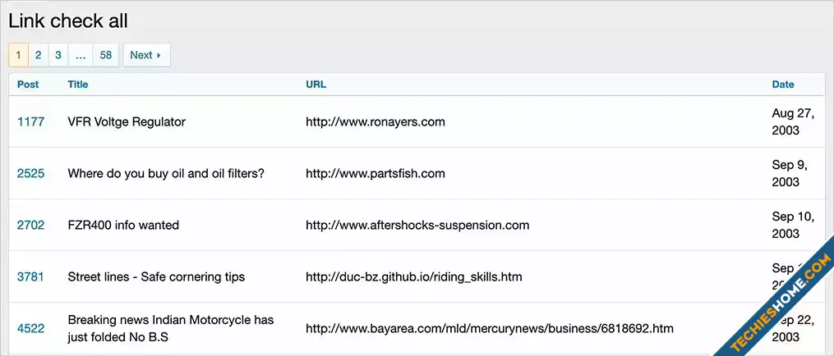Go to pagination page 2
This screenshot has height=356, width=834.
39,55
